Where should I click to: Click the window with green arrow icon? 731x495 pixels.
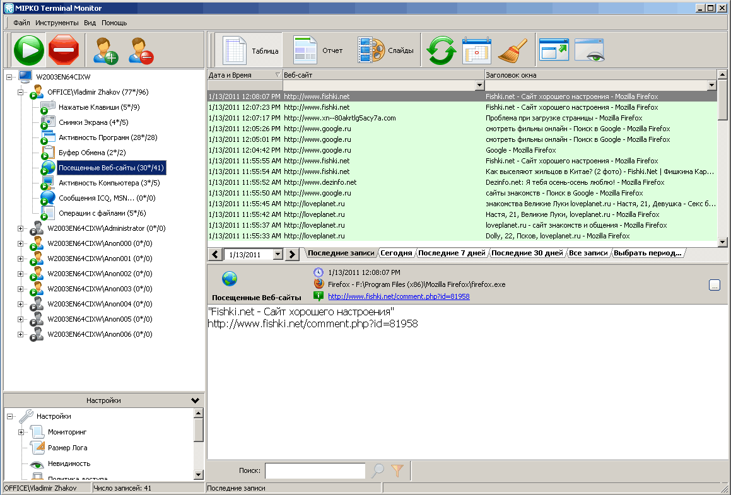554,49
